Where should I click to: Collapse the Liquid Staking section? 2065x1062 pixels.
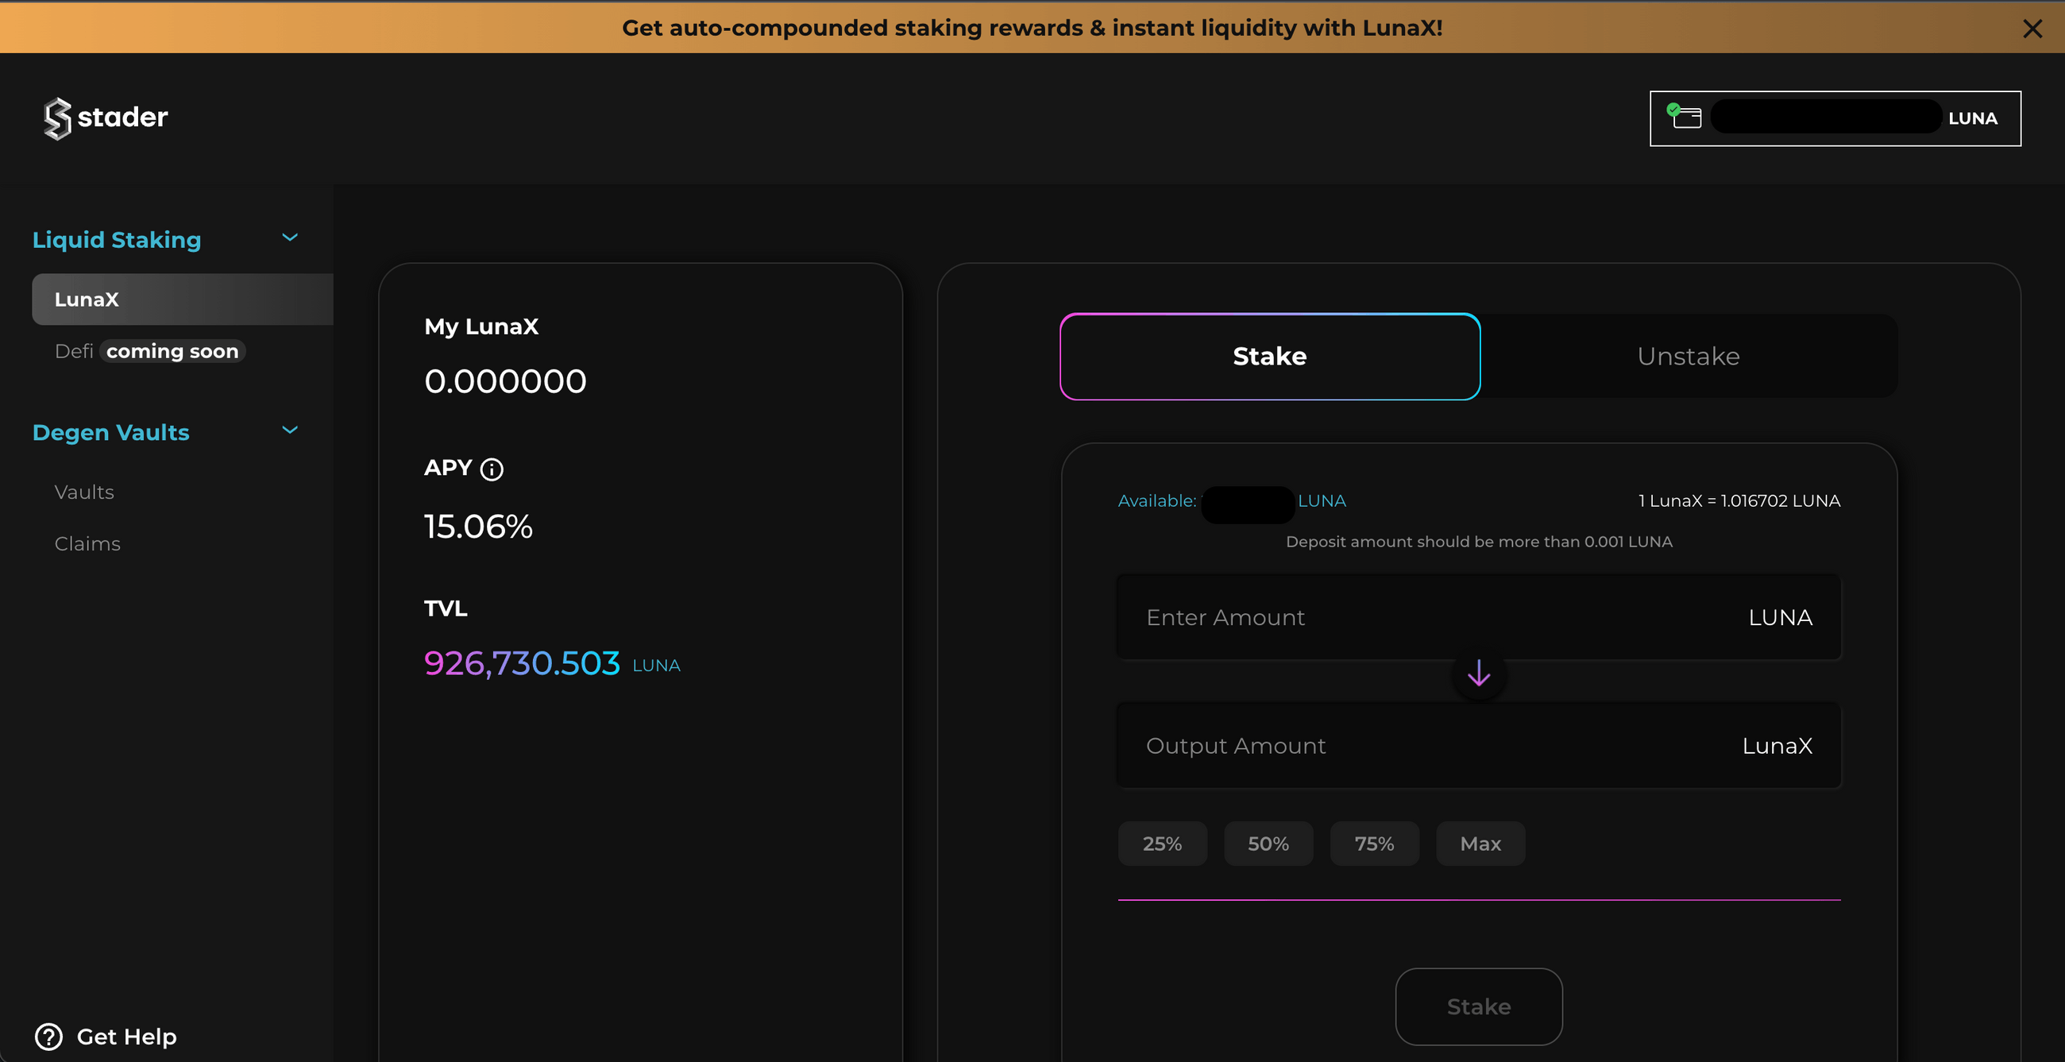(x=290, y=238)
